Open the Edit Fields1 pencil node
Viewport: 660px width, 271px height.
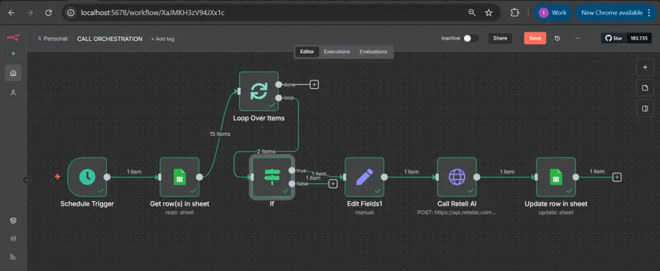click(x=364, y=177)
